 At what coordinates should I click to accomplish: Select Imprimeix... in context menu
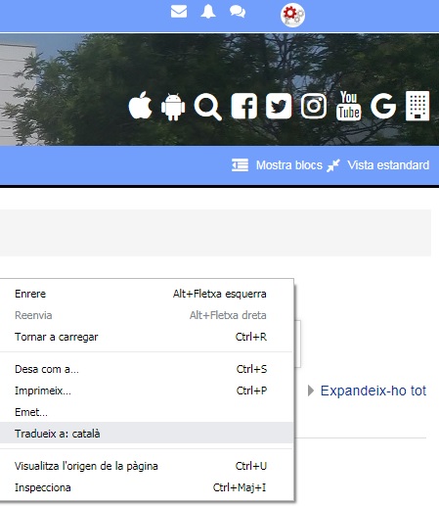coord(147,391)
